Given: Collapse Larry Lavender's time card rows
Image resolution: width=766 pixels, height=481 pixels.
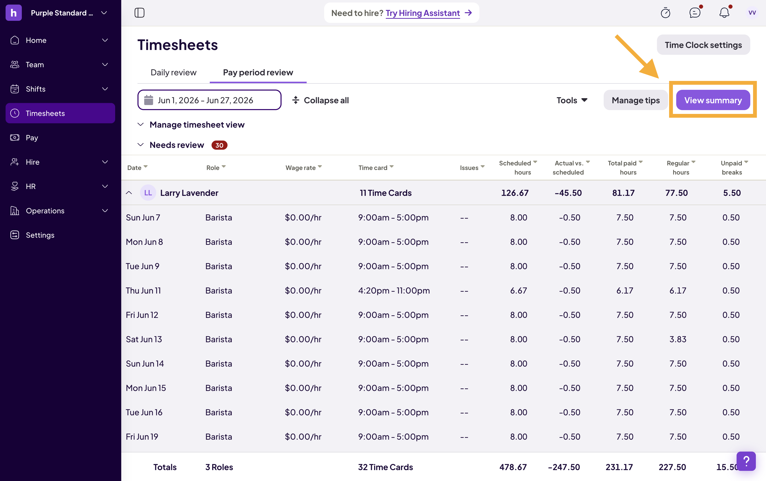Looking at the screenshot, I should coord(129,193).
